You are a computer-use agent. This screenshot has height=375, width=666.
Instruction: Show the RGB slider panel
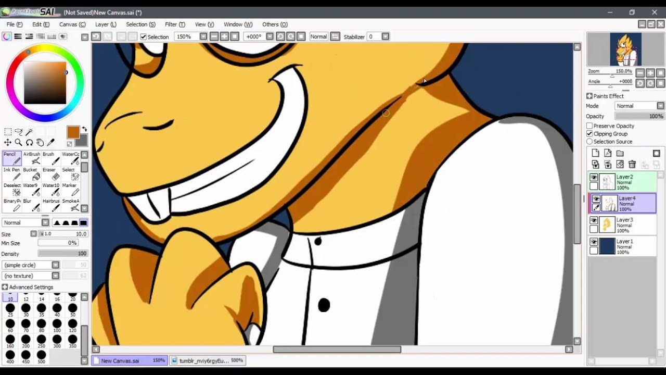click(18, 36)
